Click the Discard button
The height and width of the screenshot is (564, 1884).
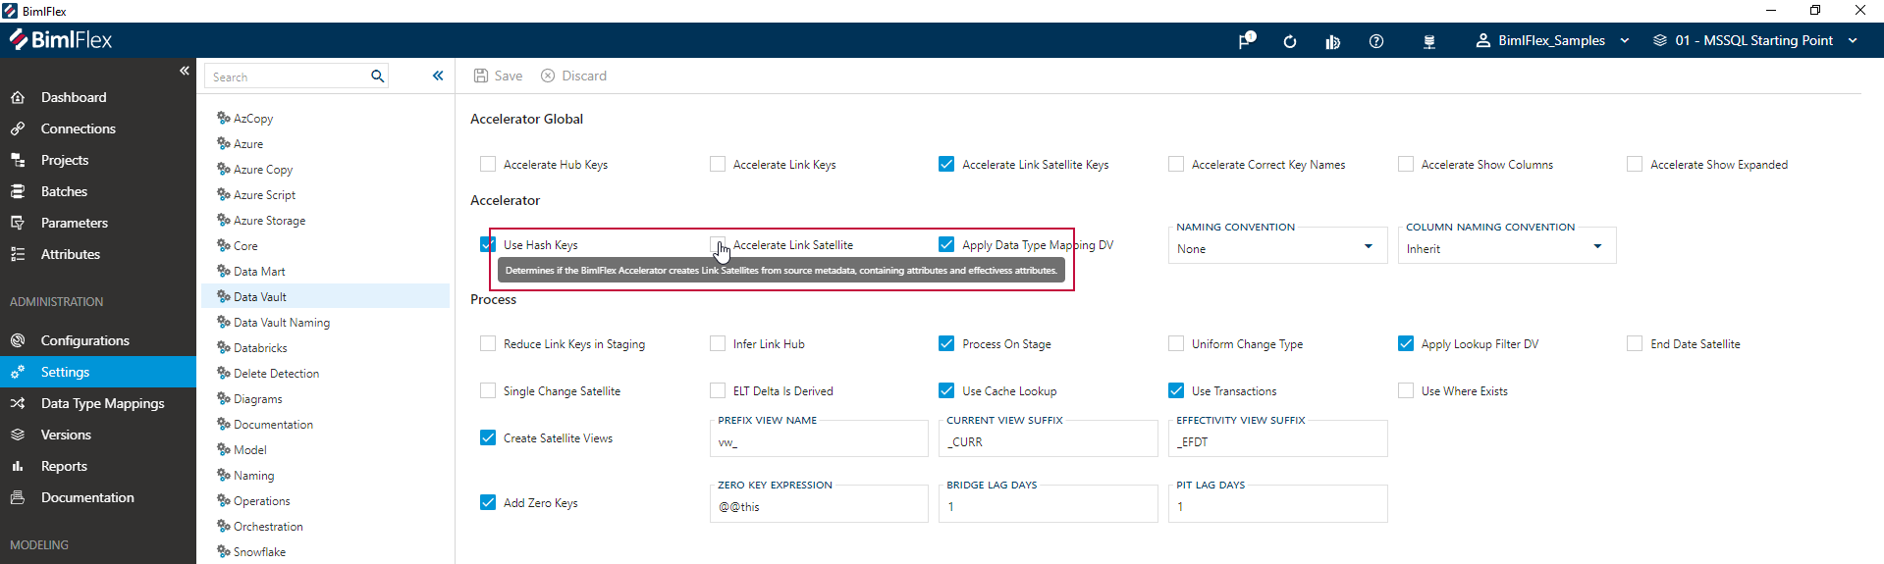(574, 76)
